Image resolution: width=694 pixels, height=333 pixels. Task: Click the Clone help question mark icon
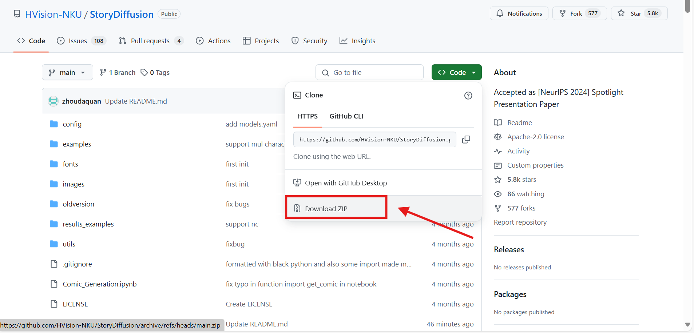pos(468,95)
